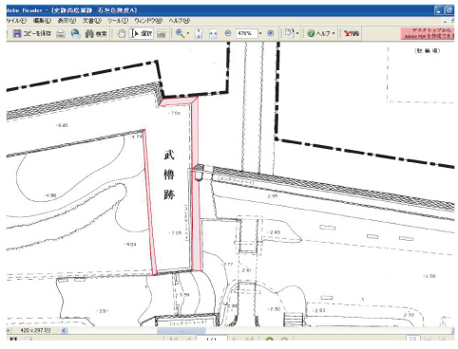The image size is (458, 349).
Task: Activate the text Select tool
Action: (142, 33)
